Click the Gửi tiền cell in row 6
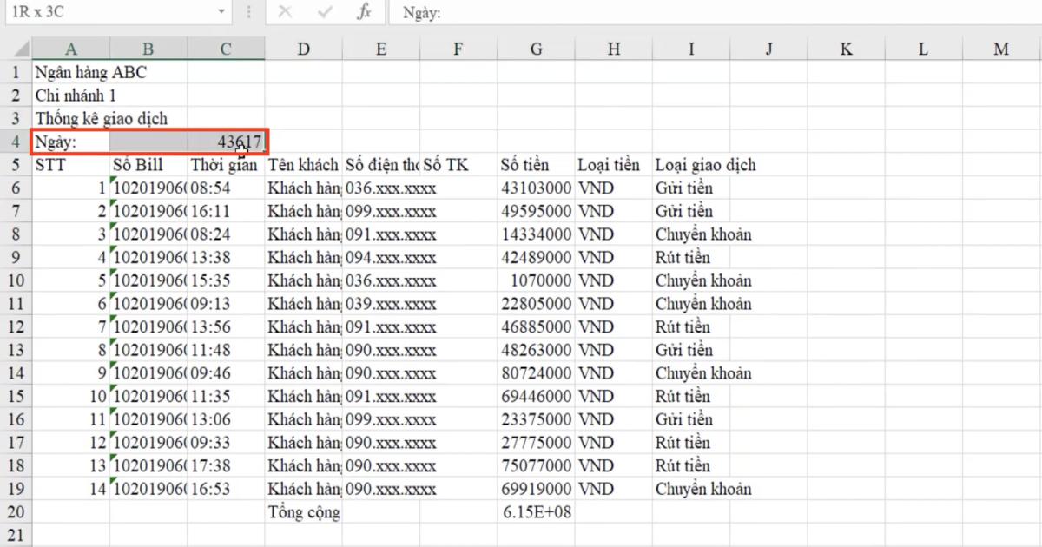Image resolution: width=1042 pixels, height=547 pixels. tap(690, 188)
